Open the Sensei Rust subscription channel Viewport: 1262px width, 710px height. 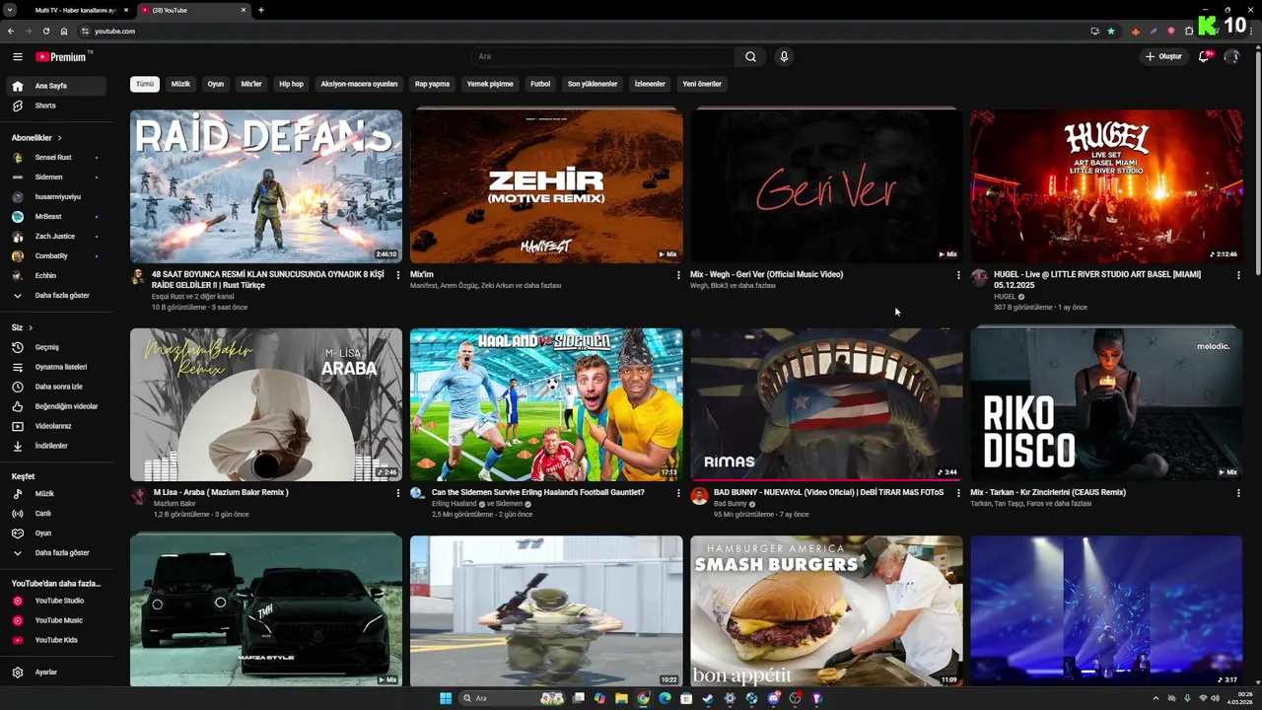[x=55, y=158]
